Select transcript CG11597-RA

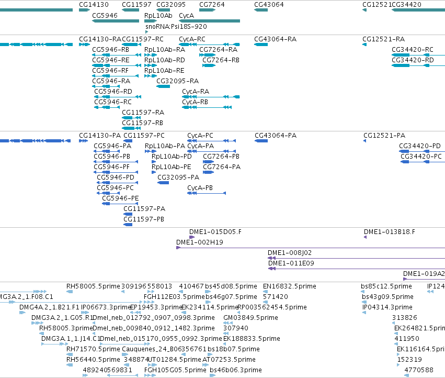click(x=143, y=113)
